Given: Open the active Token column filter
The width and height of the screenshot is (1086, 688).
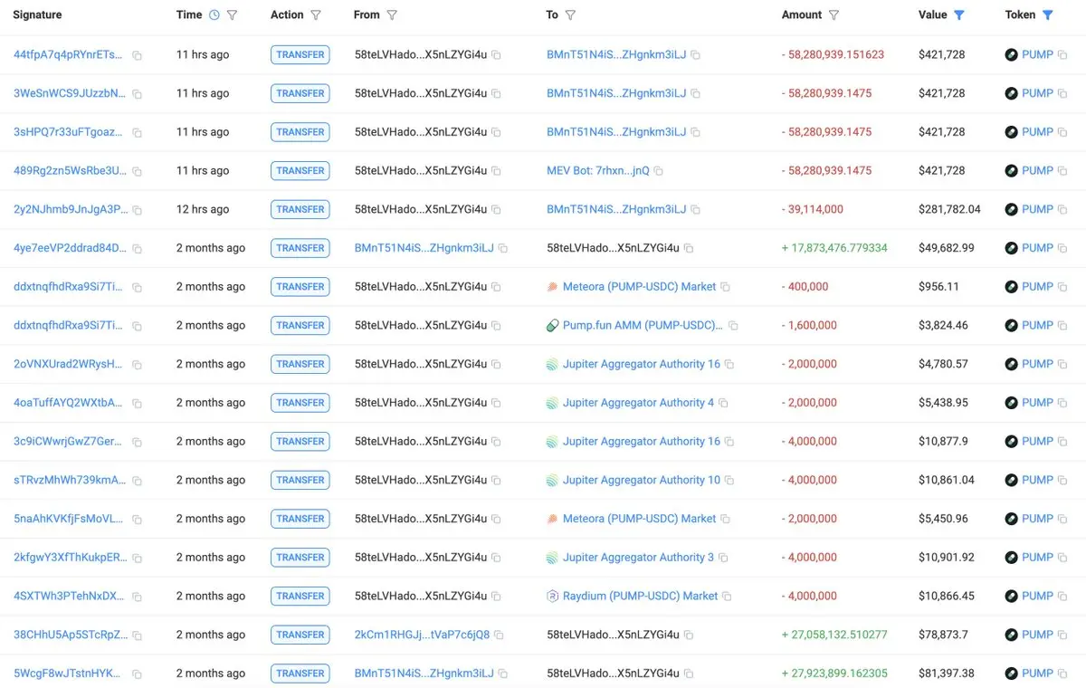Looking at the screenshot, I should (1047, 15).
